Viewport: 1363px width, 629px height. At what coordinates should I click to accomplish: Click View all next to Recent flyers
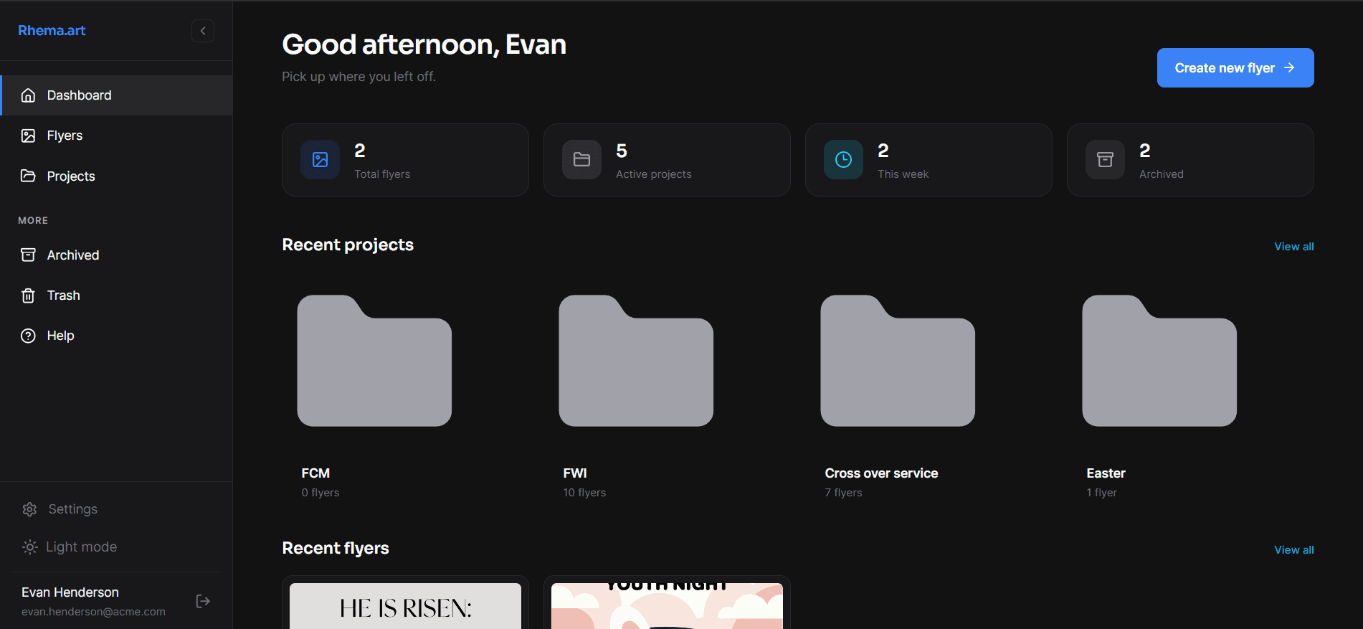point(1293,550)
